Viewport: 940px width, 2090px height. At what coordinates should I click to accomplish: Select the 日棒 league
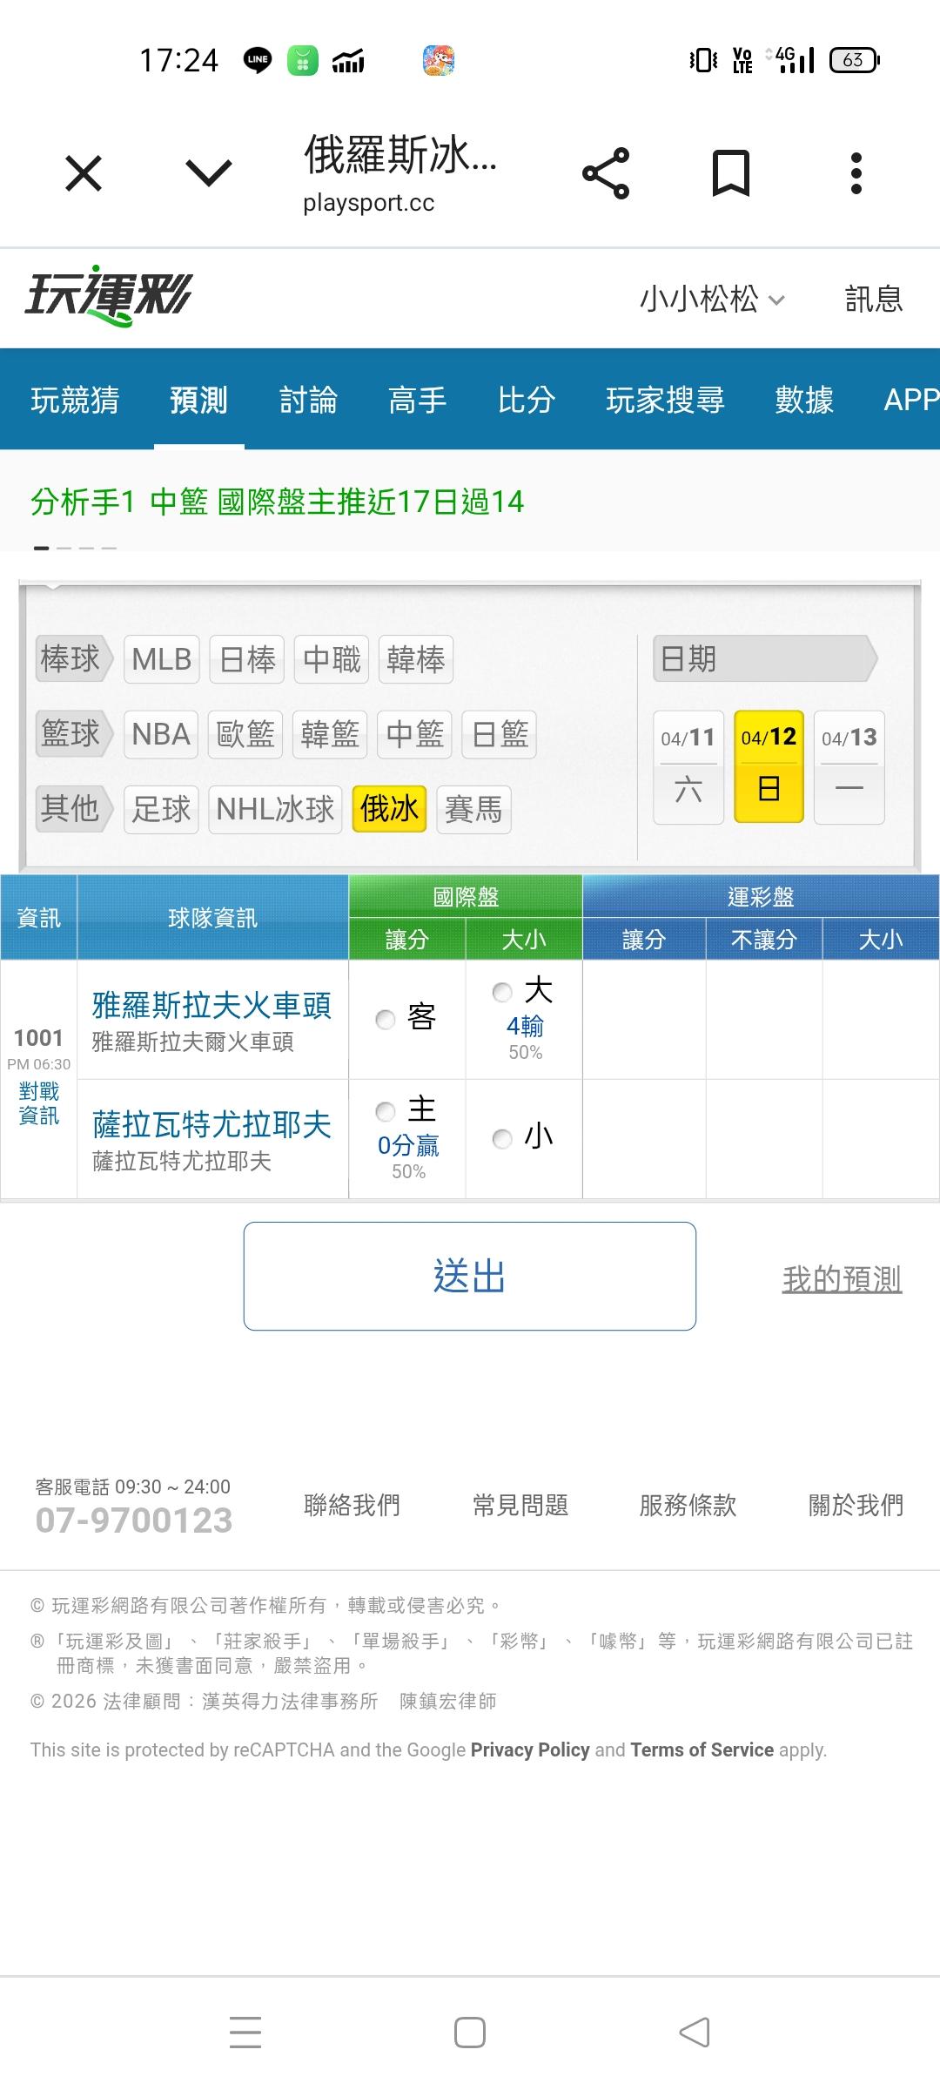click(x=247, y=659)
